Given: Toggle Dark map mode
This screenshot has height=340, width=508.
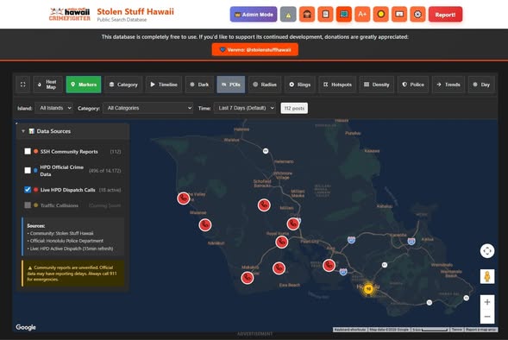Looking at the screenshot, I should [x=199, y=85].
